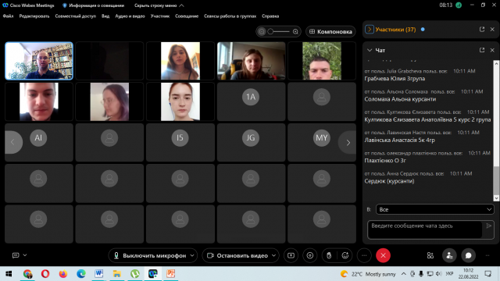Select the I5 participant tile
The width and height of the screenshot is (500, 281).
(x=180, y=142)
